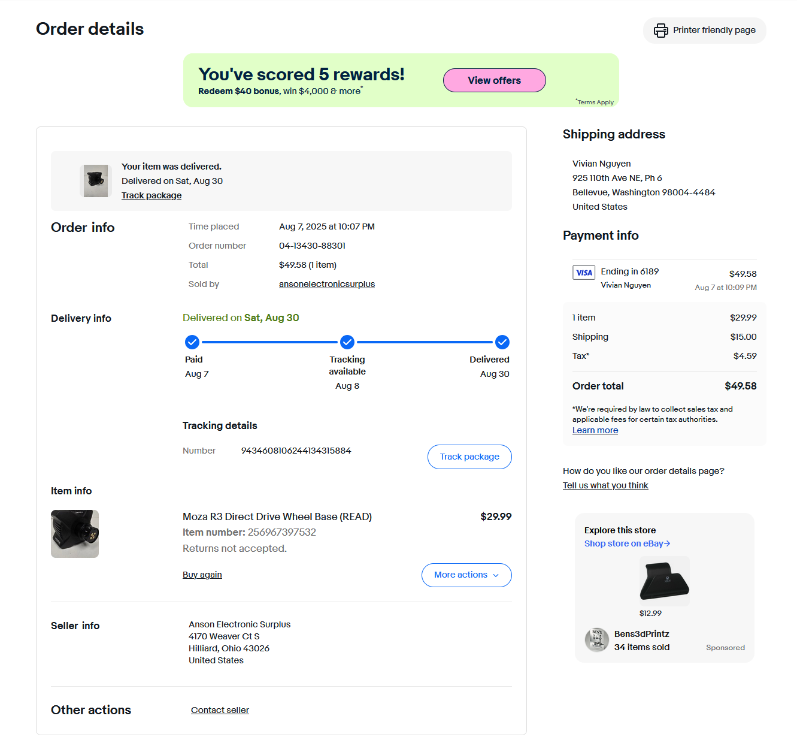Click the Visa card logo
797x740 pixels.
click(584, 273)
